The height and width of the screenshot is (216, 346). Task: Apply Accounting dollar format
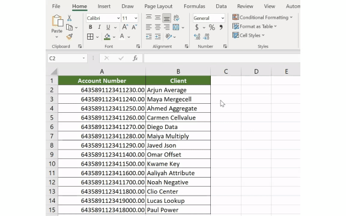click(x=197, y=28)
